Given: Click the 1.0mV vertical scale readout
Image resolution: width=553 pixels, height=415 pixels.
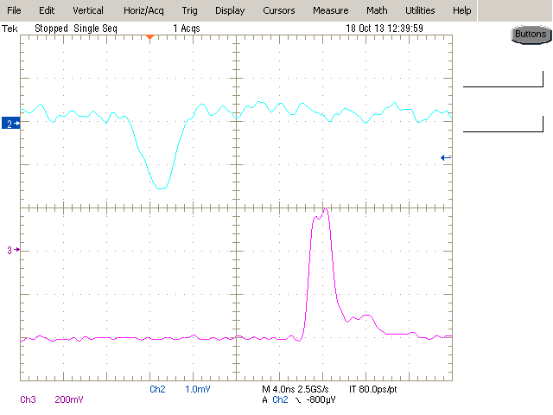Looking at the screenshot, I should [x=198, y=389].
